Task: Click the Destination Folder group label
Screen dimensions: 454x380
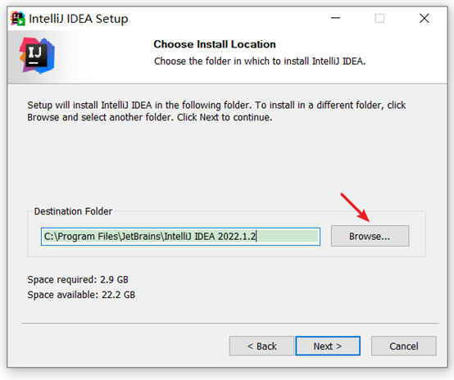Action: [x=73, y=211]
